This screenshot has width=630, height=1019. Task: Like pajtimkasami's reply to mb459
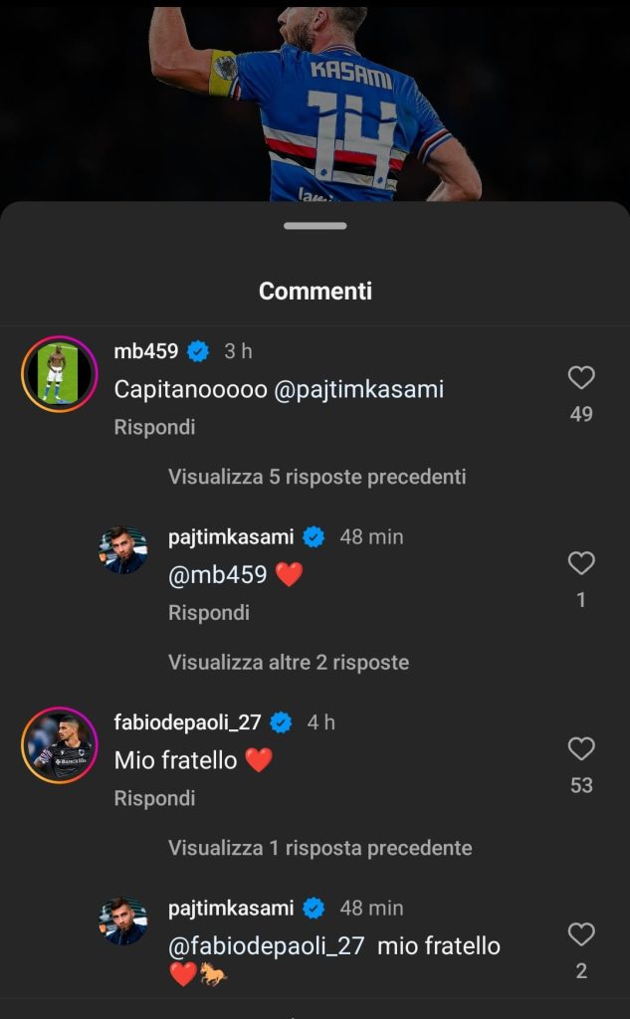(x=581, y=564)
